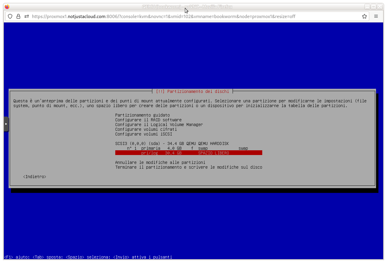Image resolution: width=387 pixels, height=263 pixels.
Task: Click the Firefox shield tracking protection icon
Action: click(x=10, y=16)
